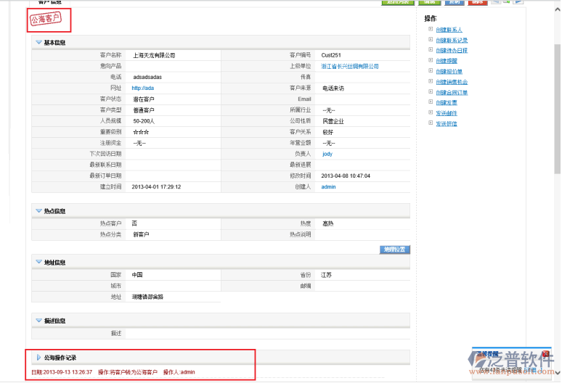Click the 公海客户 stamp image
This screenshot has width=562, height=383.
click(46, 18)
